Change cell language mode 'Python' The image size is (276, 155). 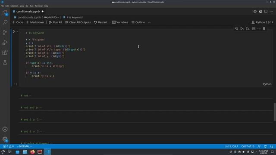click(267, 84)
